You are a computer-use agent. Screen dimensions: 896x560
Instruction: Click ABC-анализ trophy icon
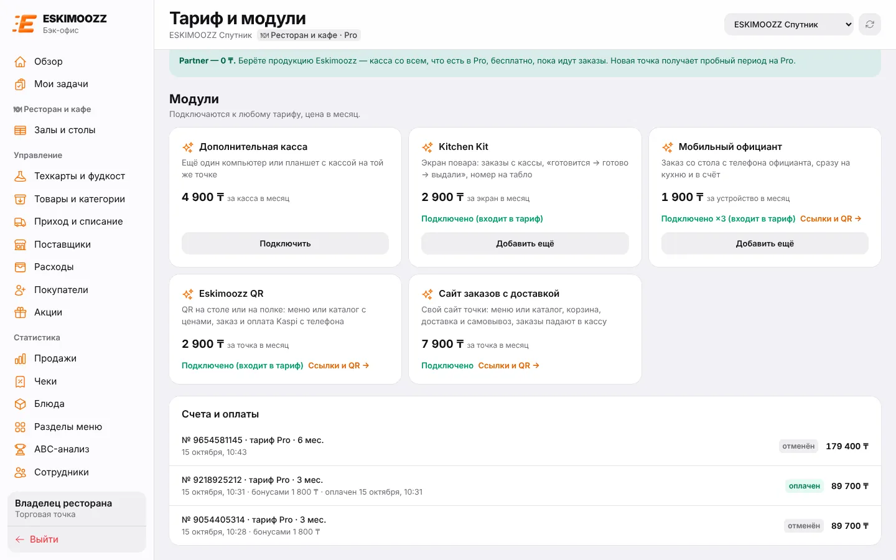click(21, 449)
